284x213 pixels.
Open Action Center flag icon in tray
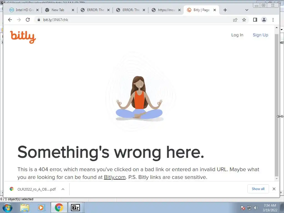click(243, 208)
